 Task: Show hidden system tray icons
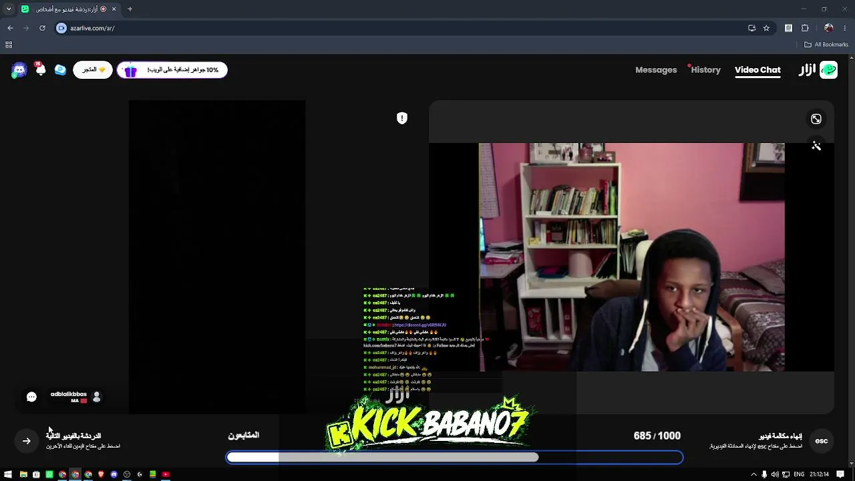[x=754, y=474]
